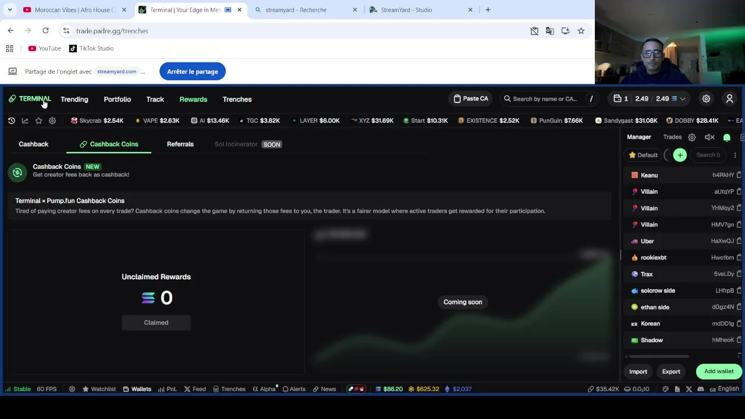Click the Paste CA button
Viewport: 745px width, 419px height.
[x=471, y=99]
